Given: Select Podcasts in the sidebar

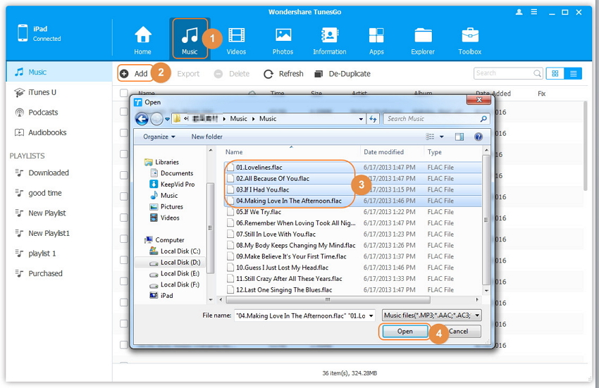Looking at the screenshot, I should coord(43,113).
